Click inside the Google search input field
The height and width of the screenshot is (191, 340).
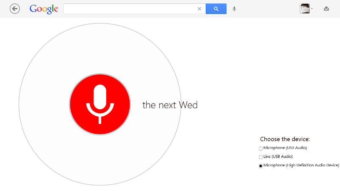coord(130,8)
